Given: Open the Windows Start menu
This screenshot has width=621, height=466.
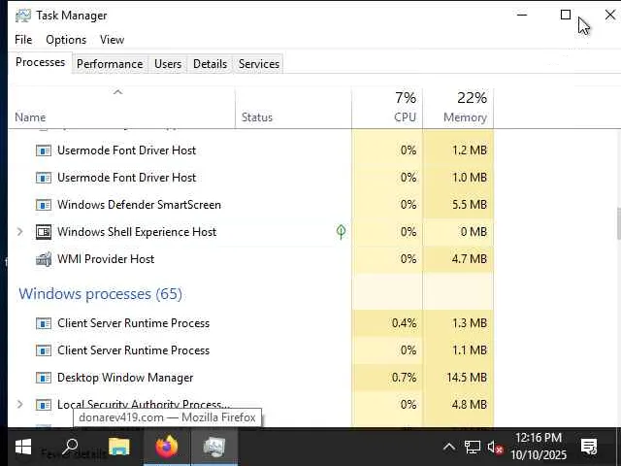Looking at the screenshot, I should click(23, 447).
